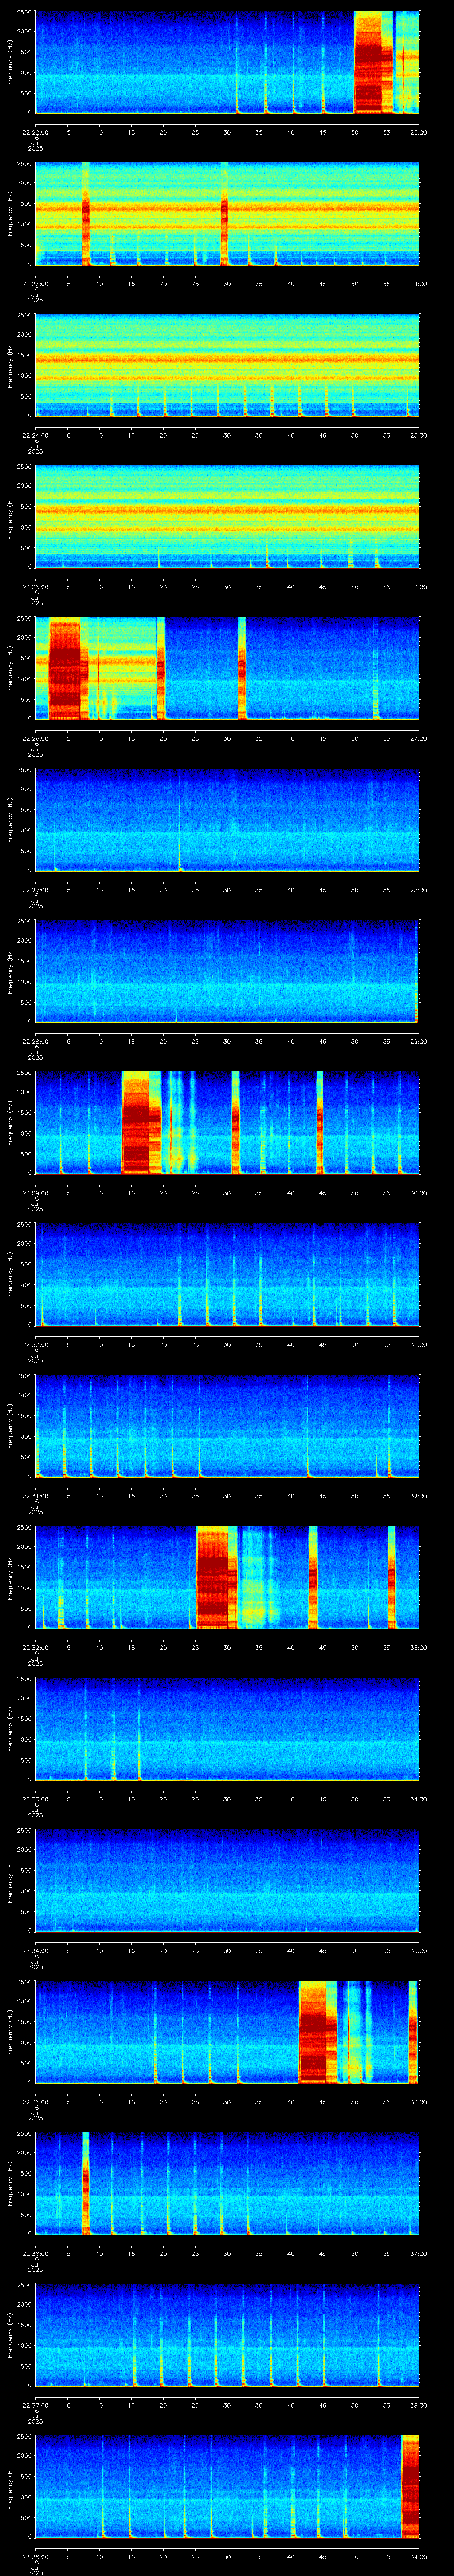Viewport: 454px width, 2576px height.
Task: Click the 39:00 end time label
Action: click(x=418, y=2556)
